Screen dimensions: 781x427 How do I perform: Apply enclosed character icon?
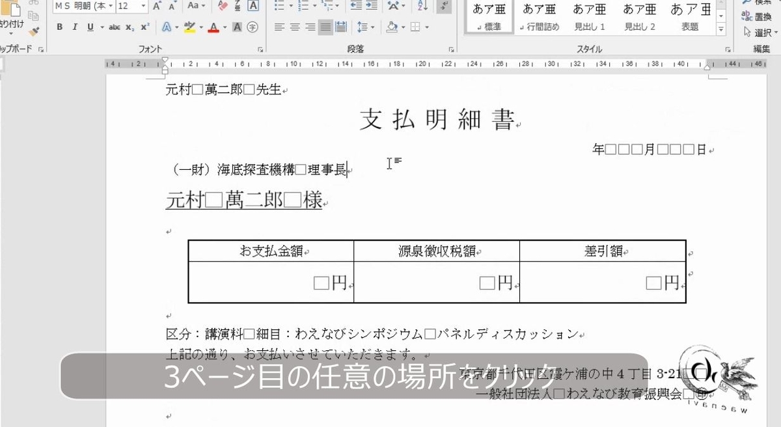pyautogui.click(x=253, y=27)
